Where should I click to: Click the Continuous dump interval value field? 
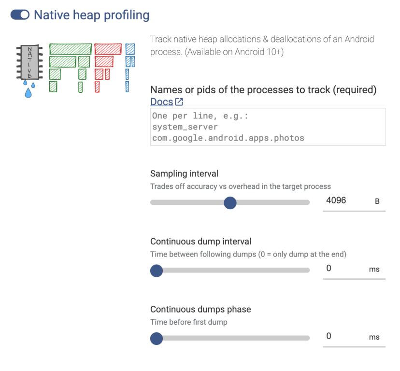[x=344, y=269]
